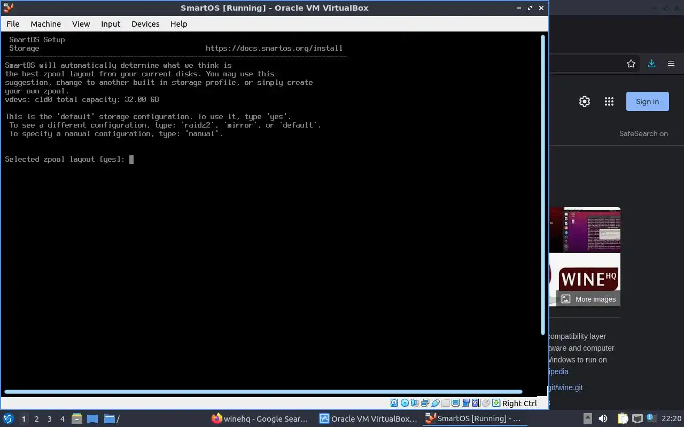The width and height of the screenshot is (684, 427).
Task: Click the clock showing 22:20
Action: click(x=671, y=418)
